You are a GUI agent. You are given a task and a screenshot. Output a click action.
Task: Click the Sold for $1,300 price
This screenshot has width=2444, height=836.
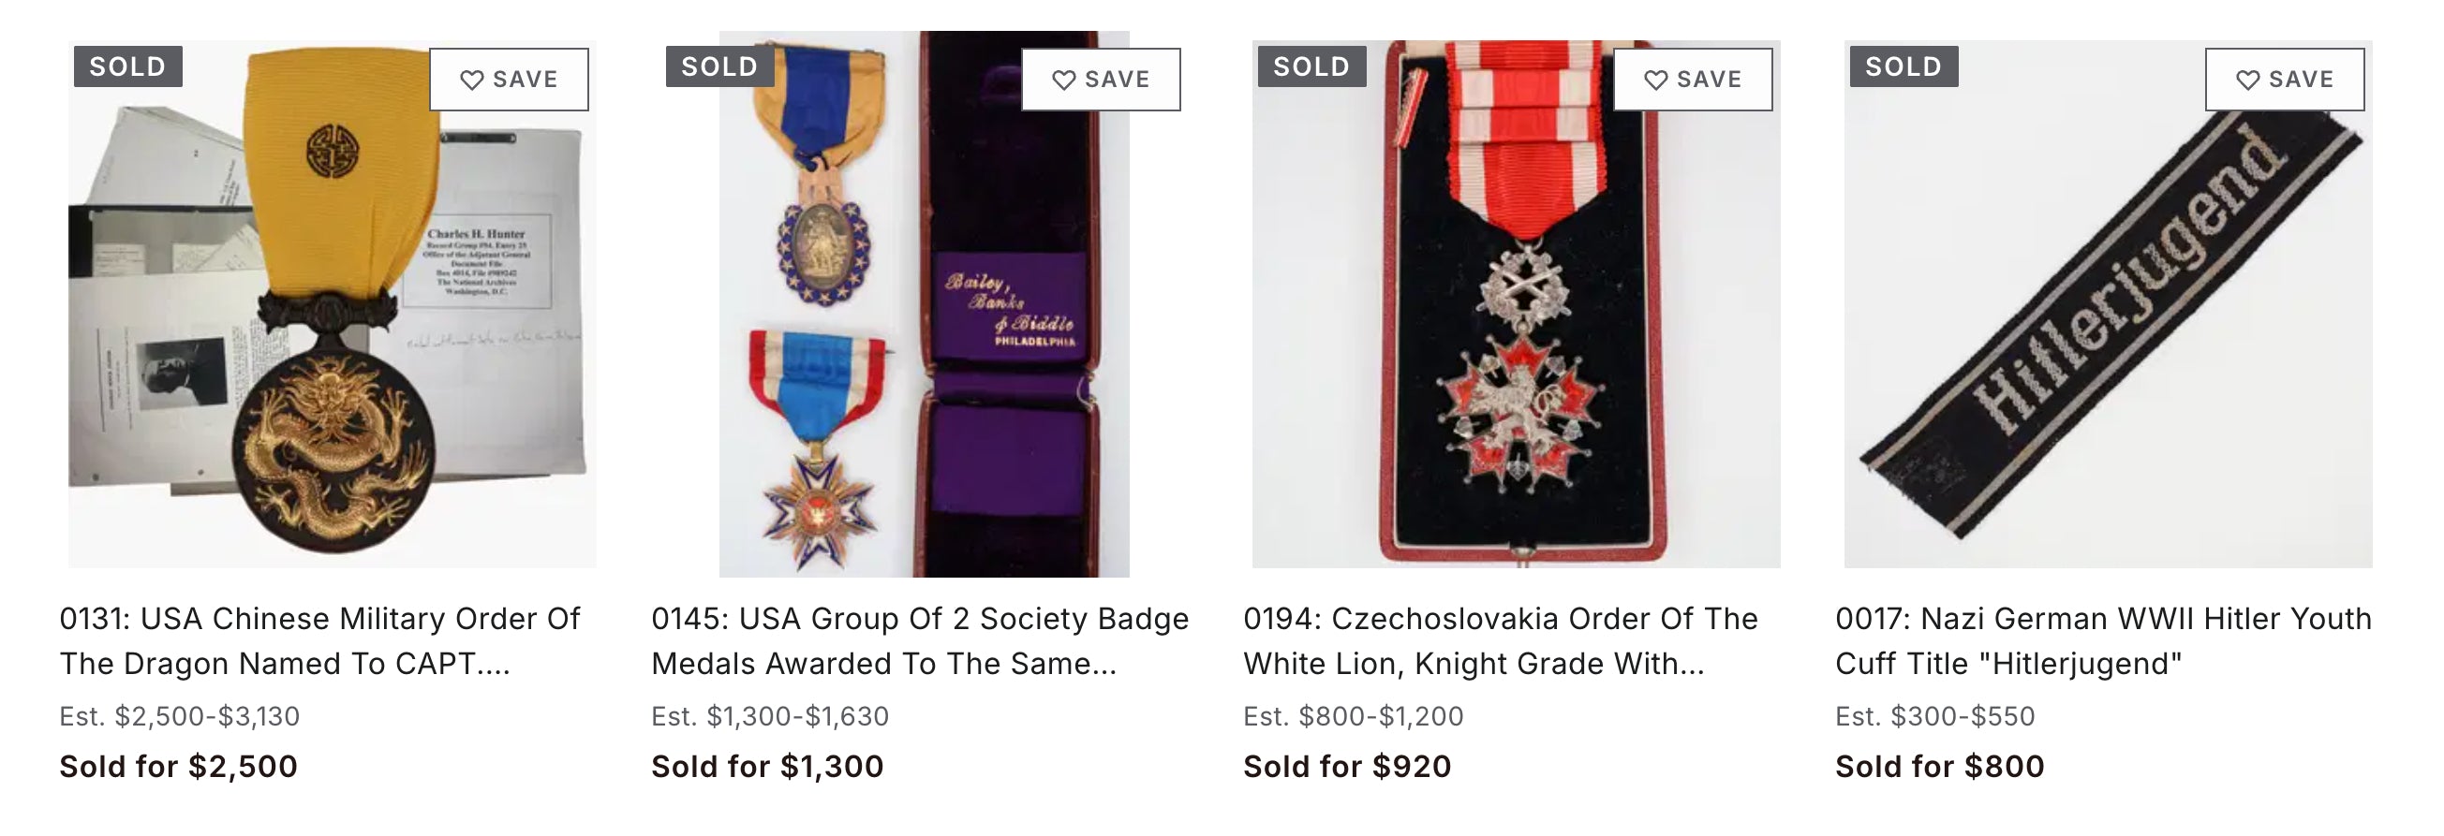point(767,766)
